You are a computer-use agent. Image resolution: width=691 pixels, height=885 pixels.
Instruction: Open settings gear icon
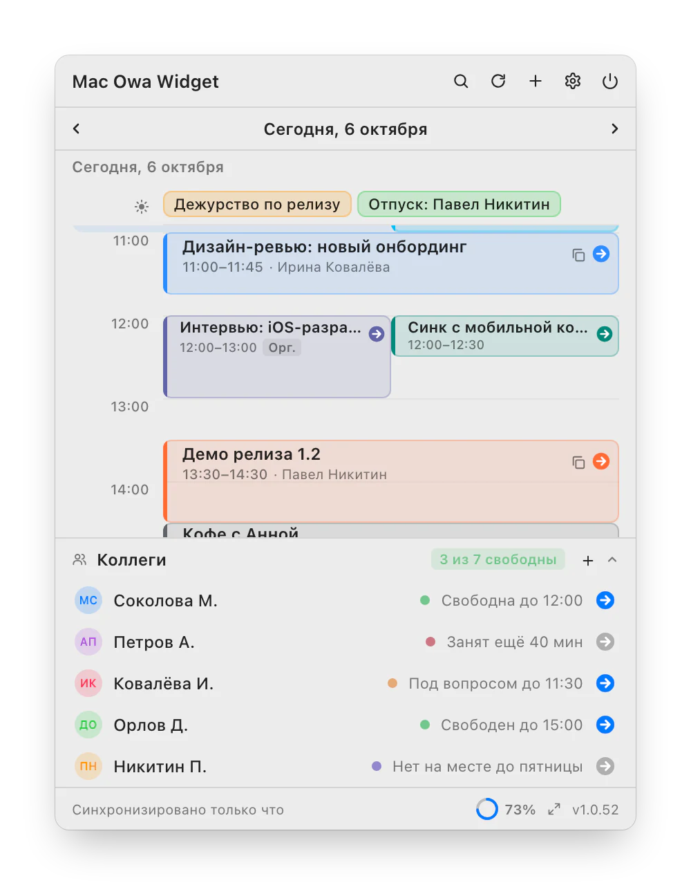click(573, 82)
